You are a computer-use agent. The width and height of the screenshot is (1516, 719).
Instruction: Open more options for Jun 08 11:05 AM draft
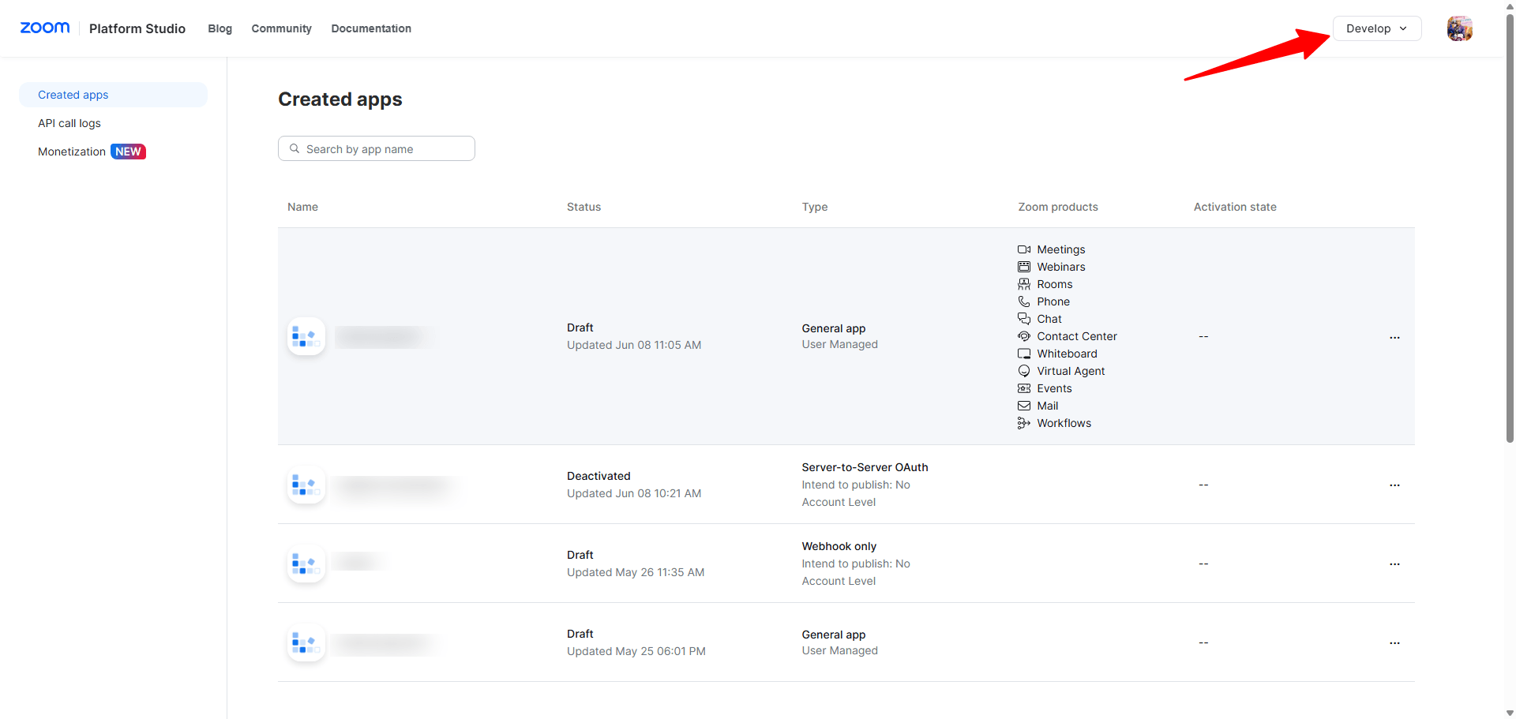pyautogui.click(x=1394, y=337)
